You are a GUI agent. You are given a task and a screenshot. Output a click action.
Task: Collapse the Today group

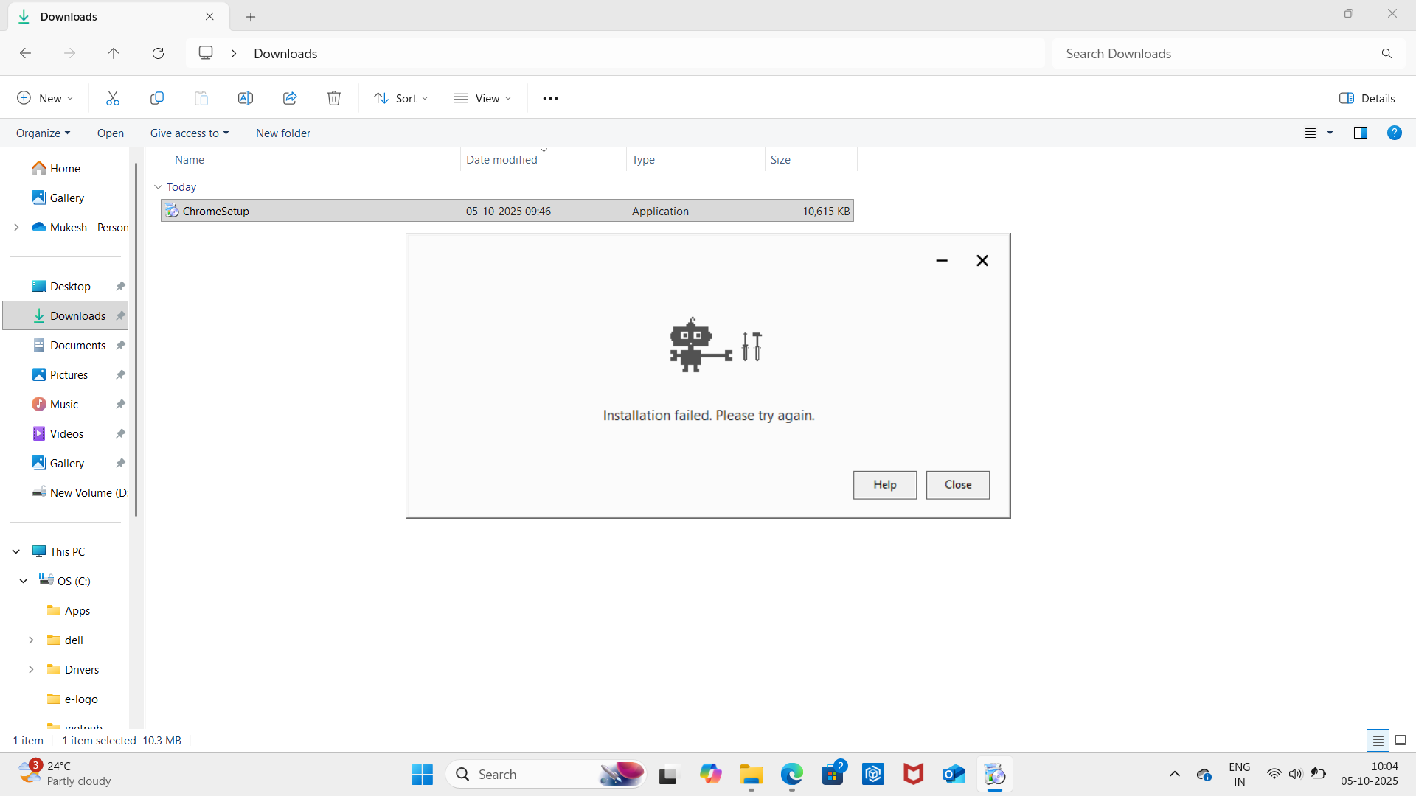pyautogui.click(x=158, y=187)
